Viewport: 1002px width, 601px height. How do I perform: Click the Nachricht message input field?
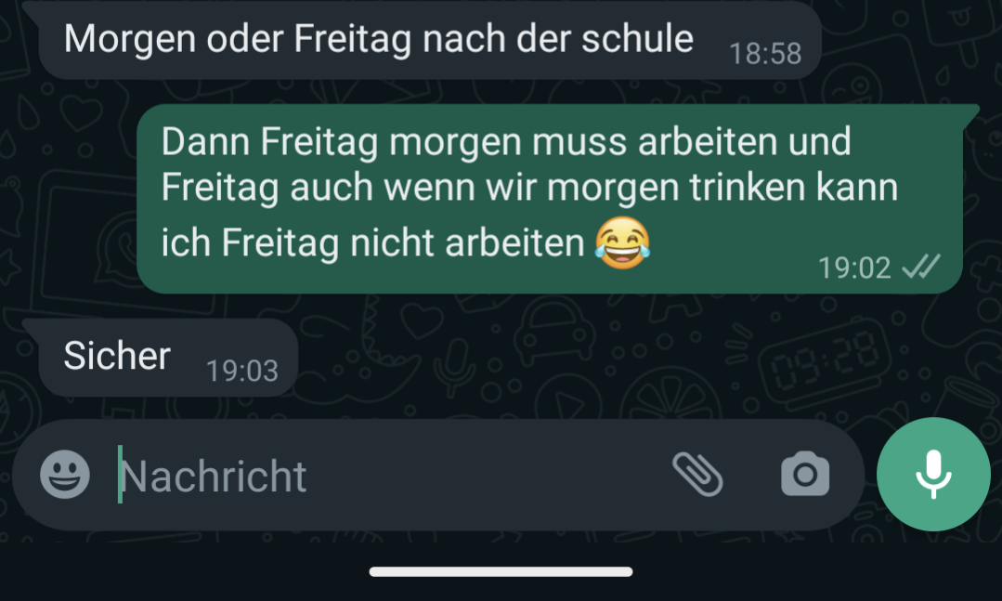(384, 475)
